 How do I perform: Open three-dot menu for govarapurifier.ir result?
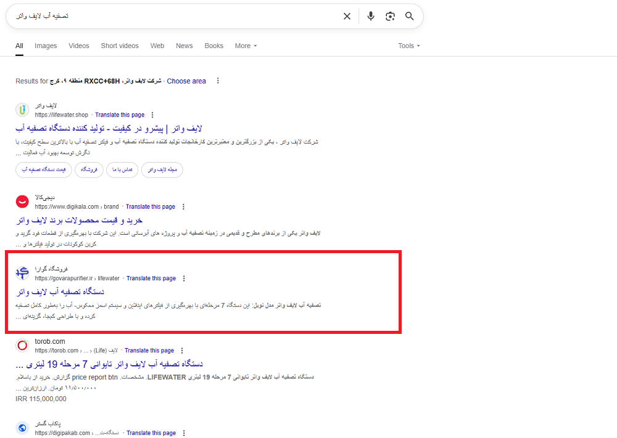pyautogui.click(x=184, y=278)
